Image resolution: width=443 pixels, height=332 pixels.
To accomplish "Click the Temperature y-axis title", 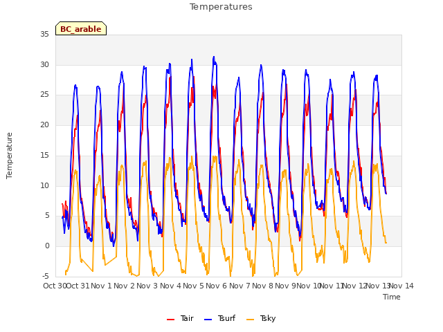I will tap(9, 156).
